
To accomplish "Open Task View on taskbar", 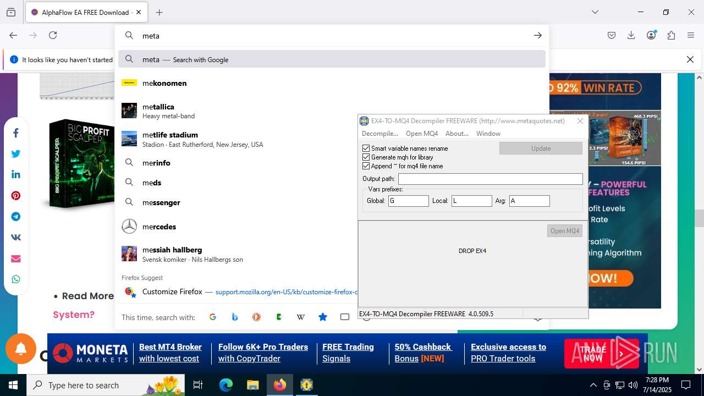I will [x=199, y=385].
